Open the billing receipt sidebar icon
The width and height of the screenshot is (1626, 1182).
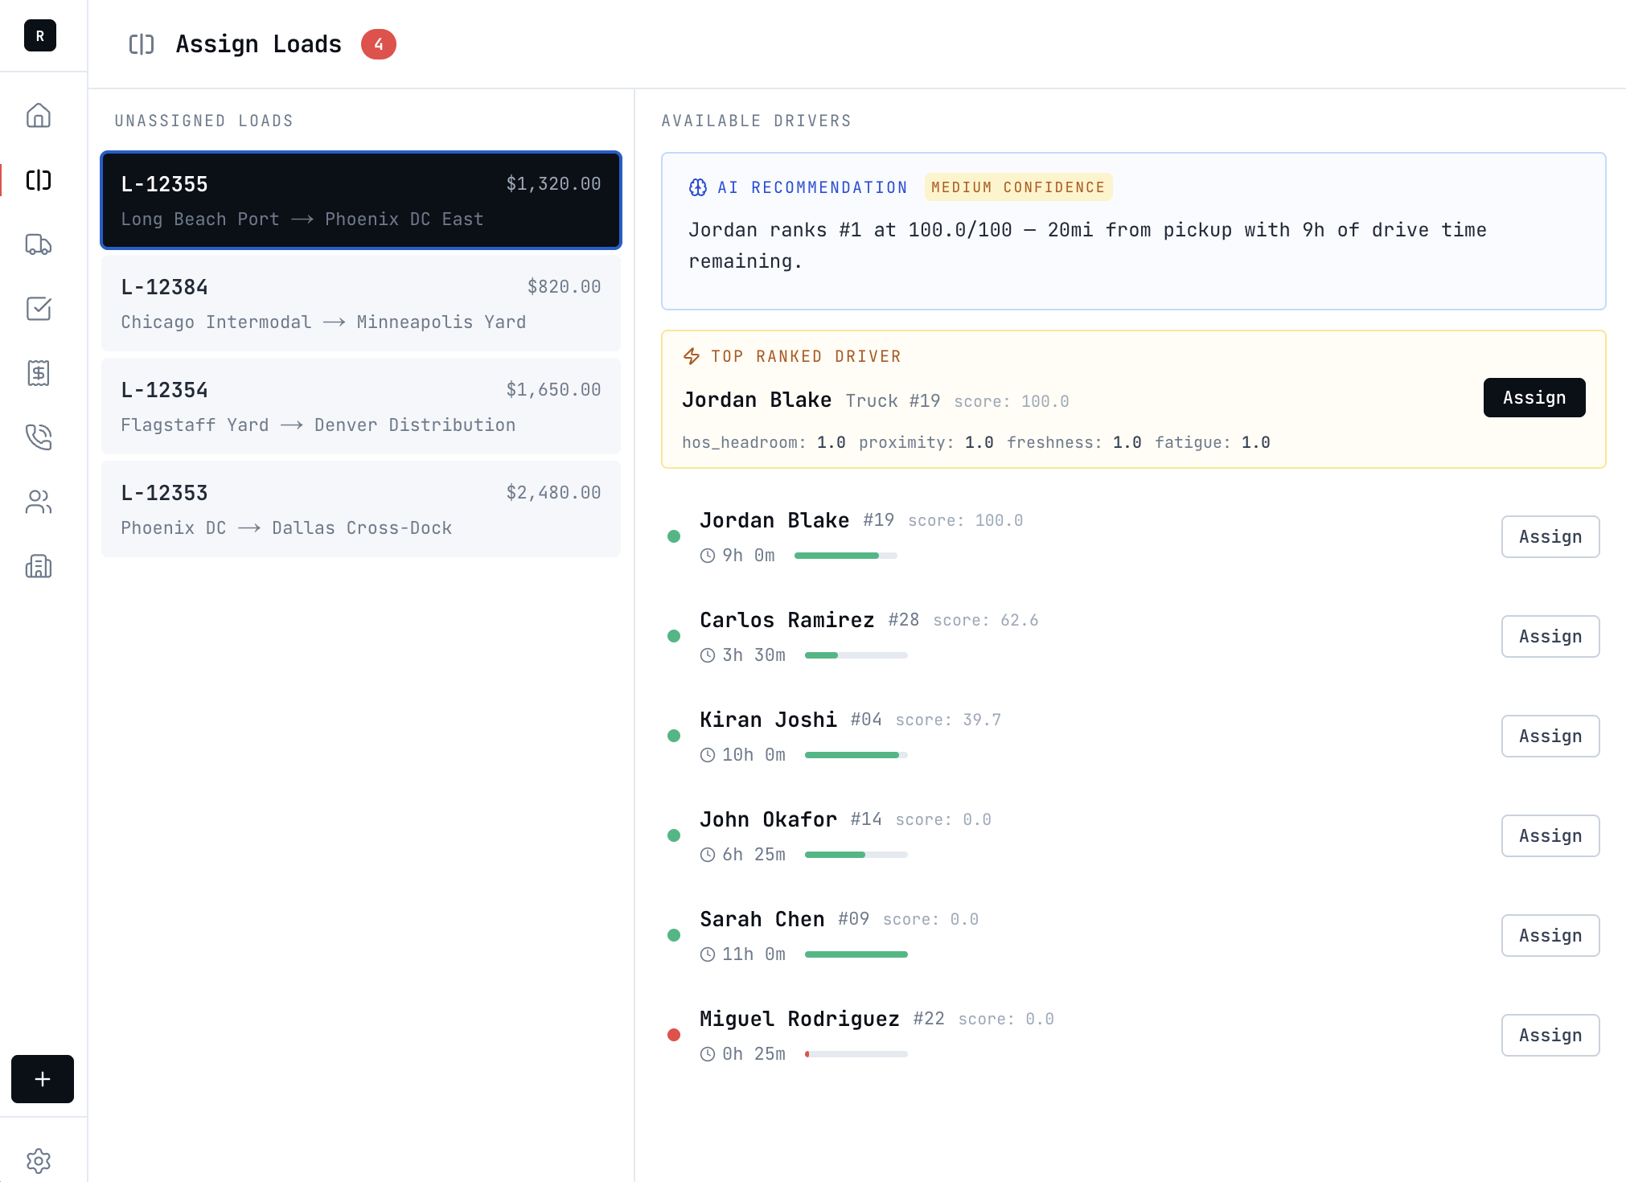click(39, 373)
